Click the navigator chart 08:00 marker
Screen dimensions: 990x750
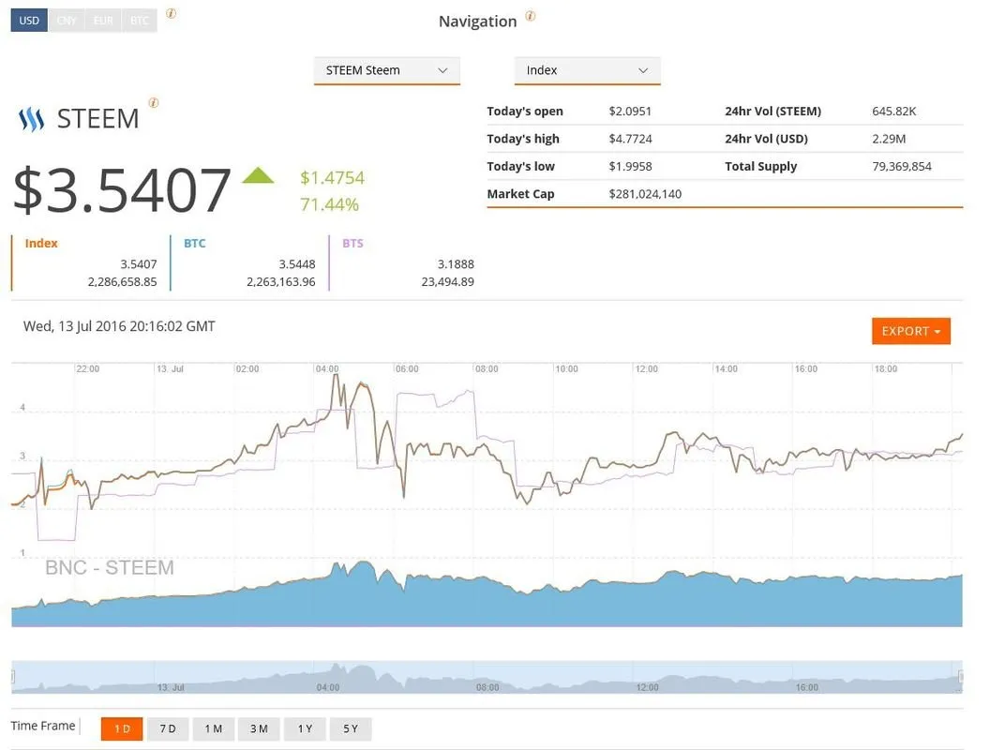(487, 687)
